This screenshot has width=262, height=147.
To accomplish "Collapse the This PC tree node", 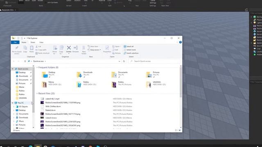I will 13,103.
